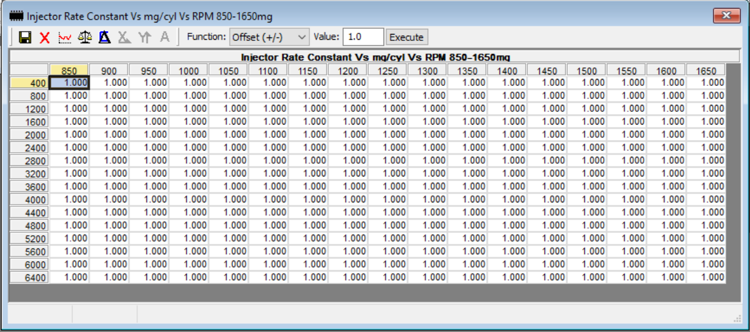Select the 5600 RPM row header

(29, 251)
